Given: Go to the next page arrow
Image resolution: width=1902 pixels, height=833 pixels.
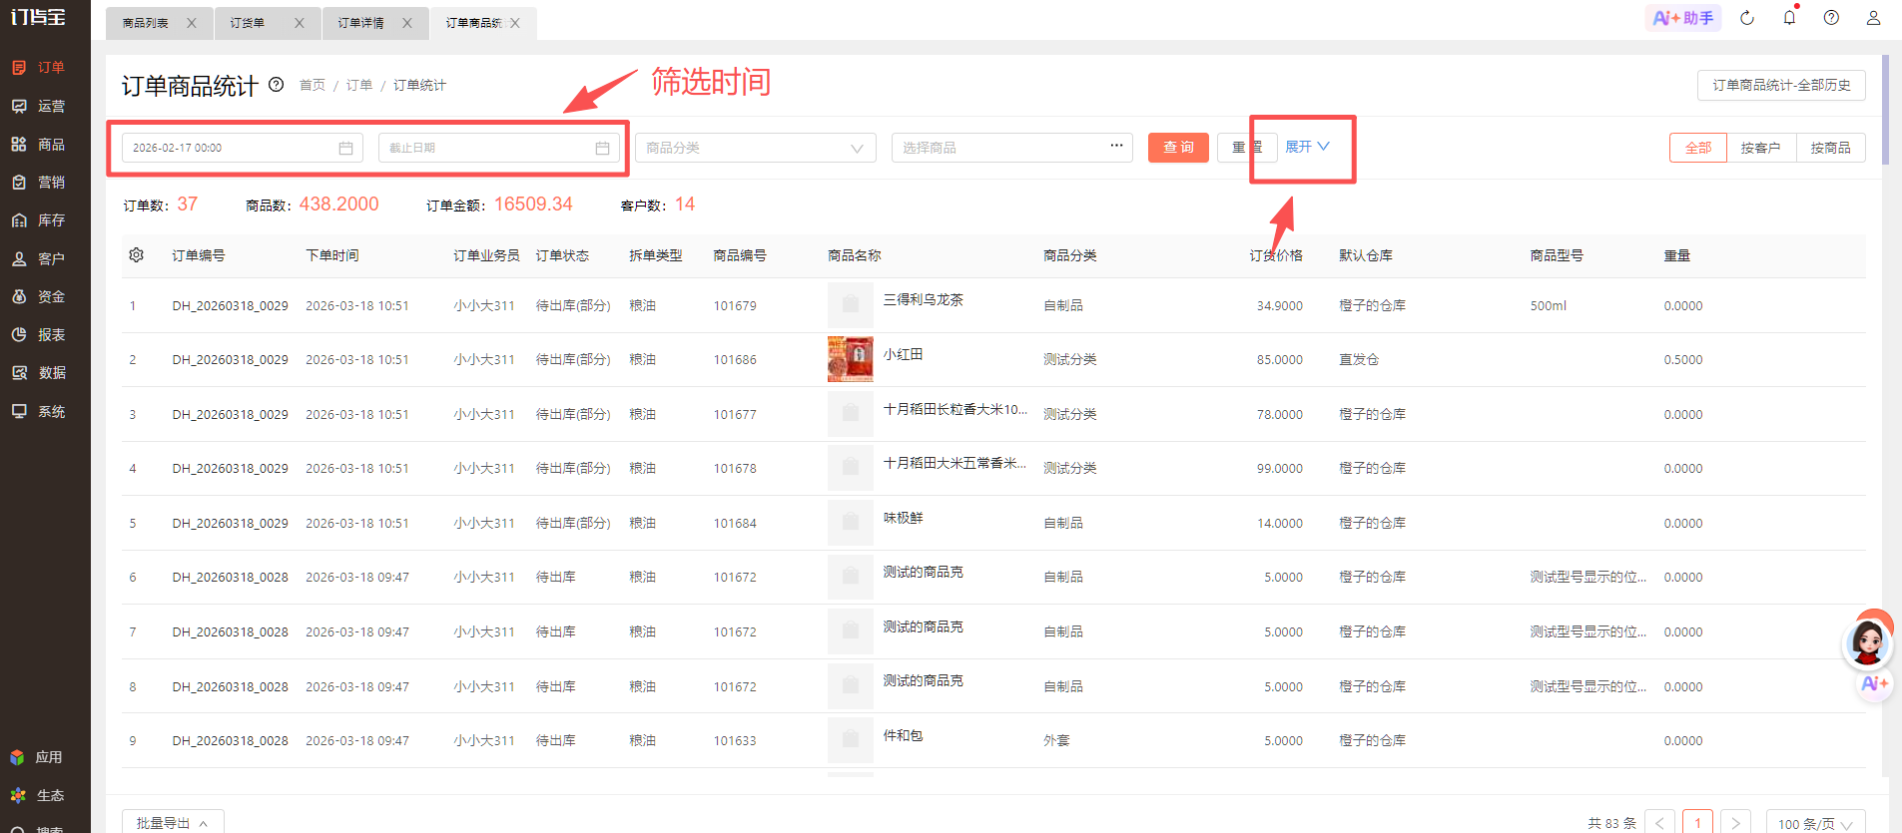Looking at the screenshot, I should coord(1735,823).
